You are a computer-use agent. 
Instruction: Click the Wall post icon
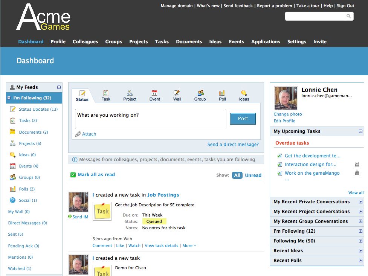(x=177, y=93)
